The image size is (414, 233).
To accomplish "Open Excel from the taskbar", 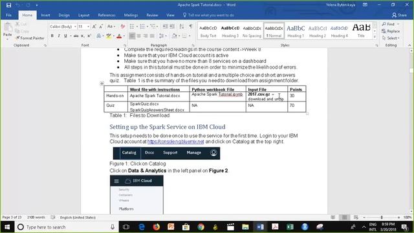I will [x=290, y=227].
